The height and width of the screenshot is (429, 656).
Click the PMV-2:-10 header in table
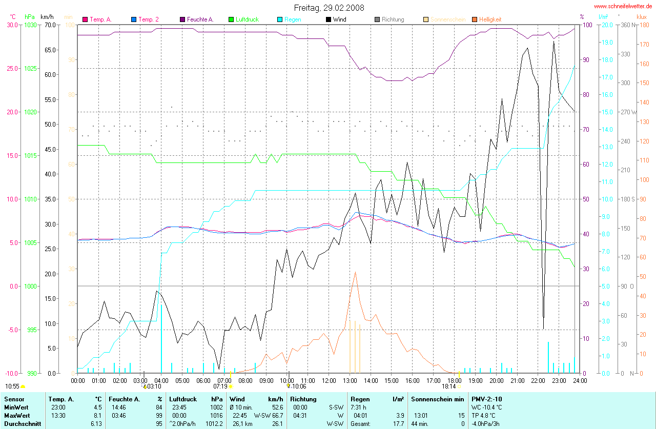pyautogui.click(x=487, y=399)
